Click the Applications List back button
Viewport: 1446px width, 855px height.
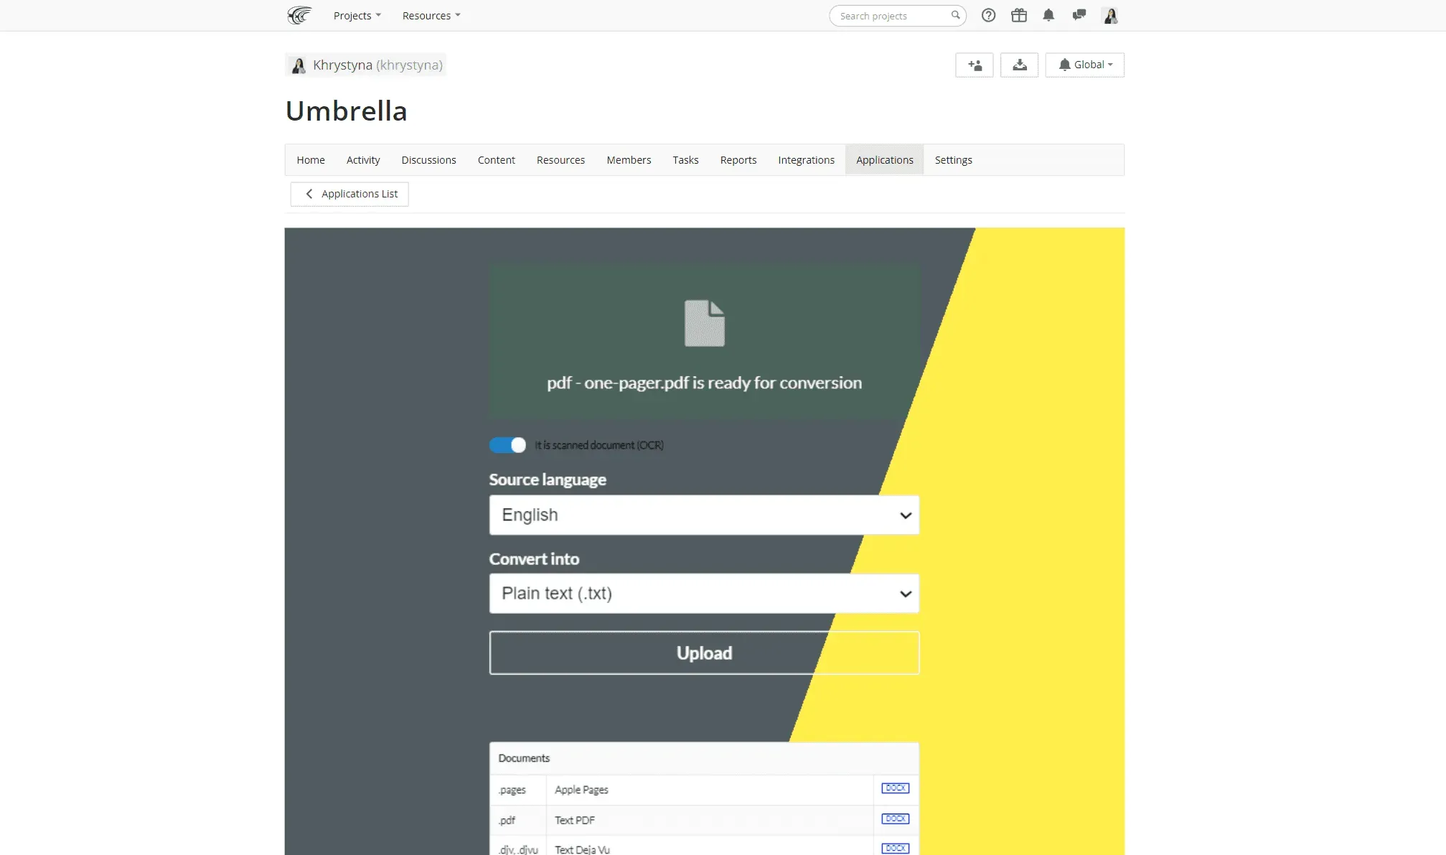tap(349, 193)
